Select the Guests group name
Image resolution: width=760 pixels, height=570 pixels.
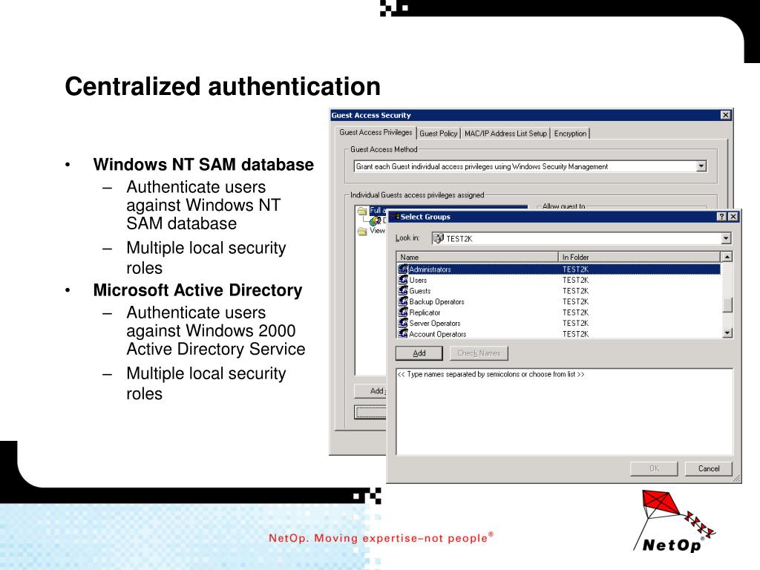pyautogui.click(x=420, y=291)
